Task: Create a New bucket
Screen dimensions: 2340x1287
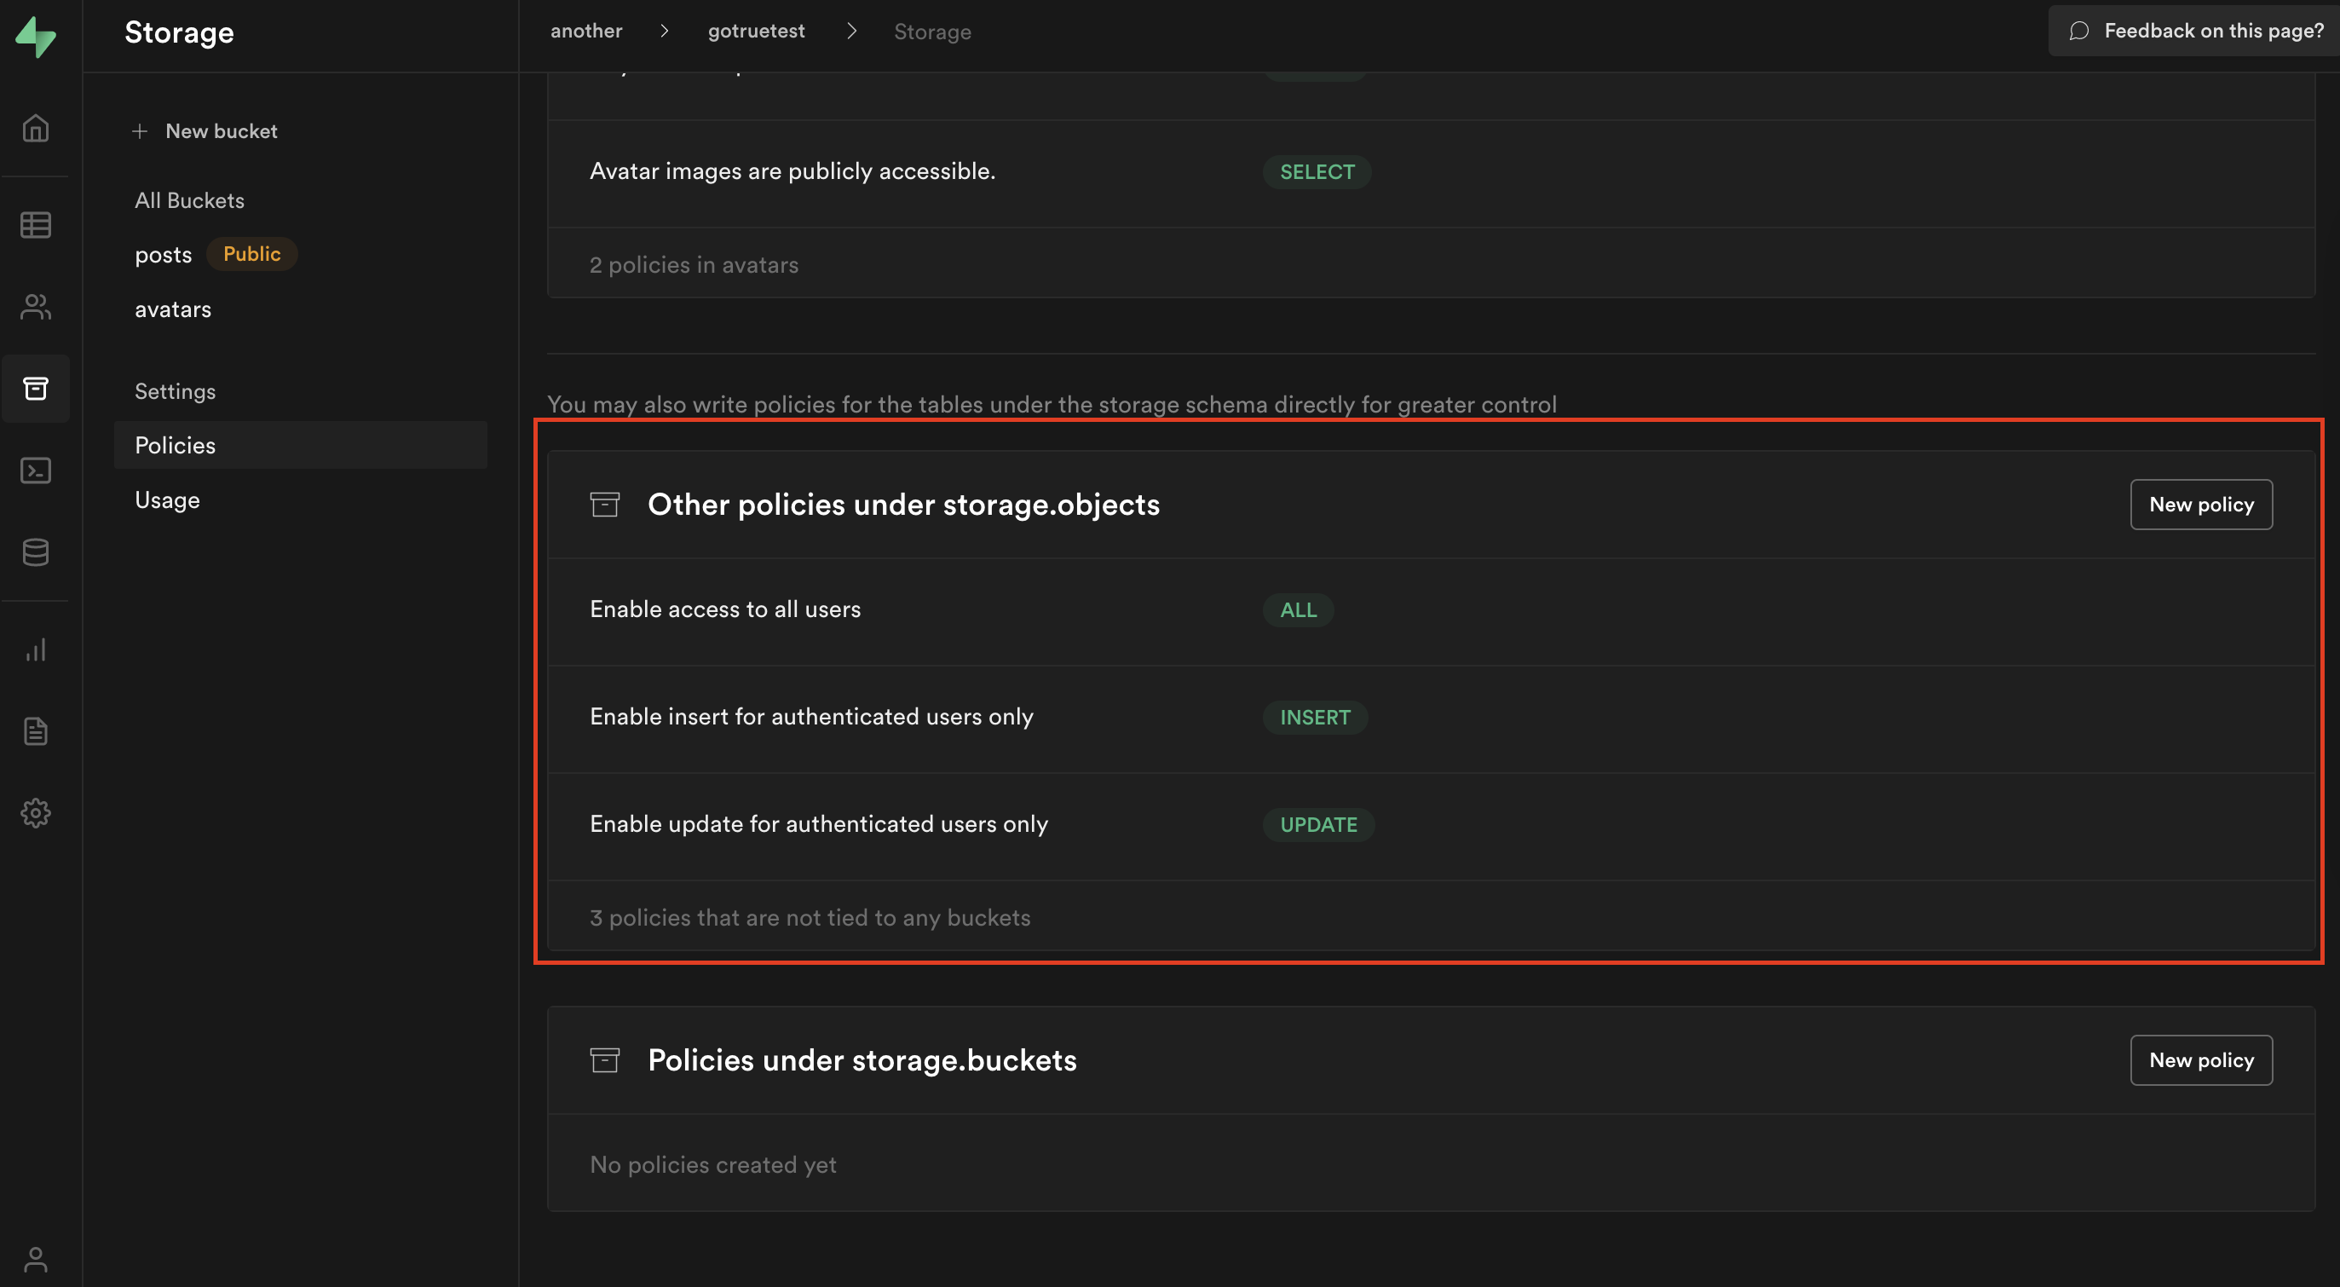Action: pos(205,132)
